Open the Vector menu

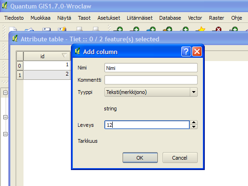pyautogui.click(x=195, y=18)
